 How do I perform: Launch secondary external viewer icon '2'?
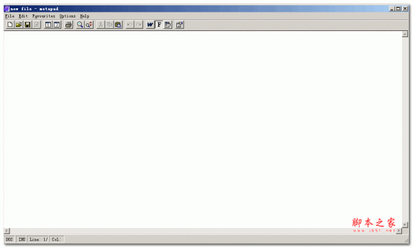57,25
